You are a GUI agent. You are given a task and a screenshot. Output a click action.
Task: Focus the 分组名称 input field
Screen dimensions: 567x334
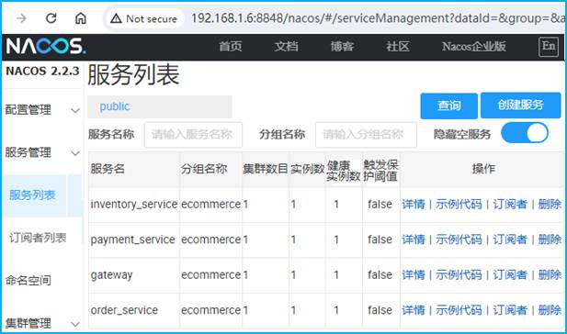[x=366, y=135]
